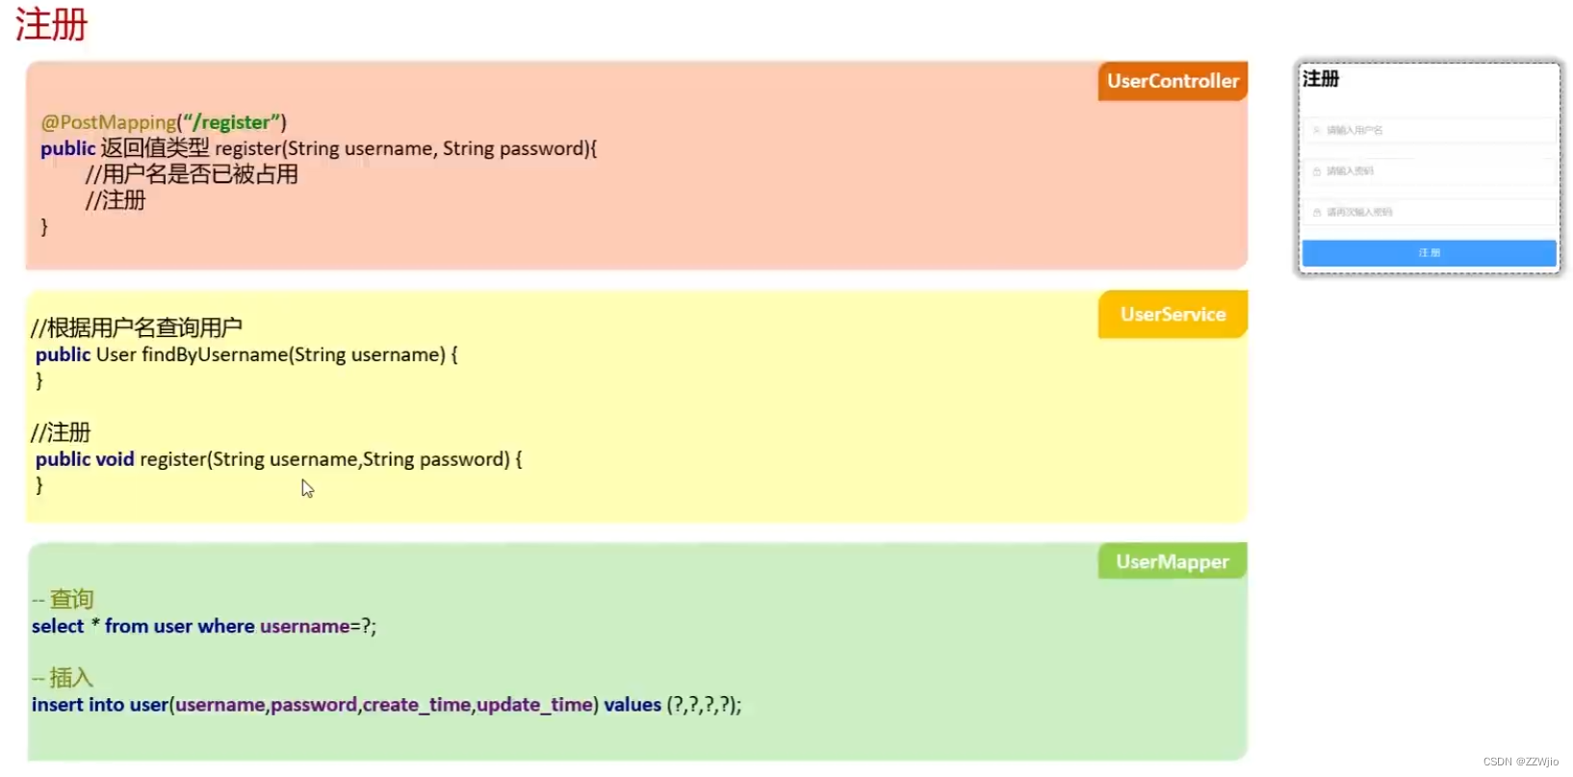Click the @PostMapping("/register") annotation text
1573x777 pixels.
161,122
